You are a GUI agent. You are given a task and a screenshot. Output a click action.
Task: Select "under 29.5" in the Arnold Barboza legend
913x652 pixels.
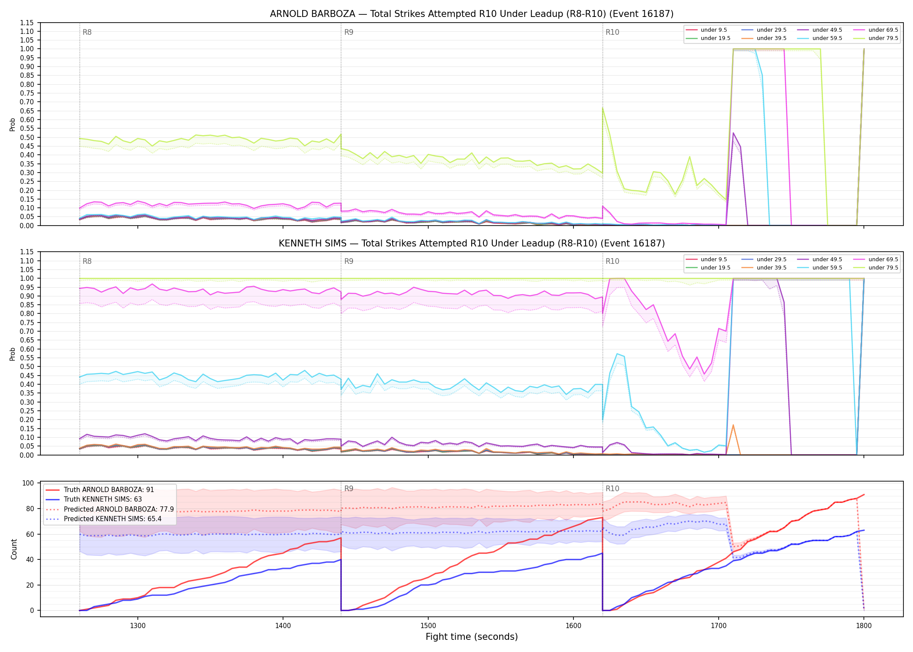[764, 30]
